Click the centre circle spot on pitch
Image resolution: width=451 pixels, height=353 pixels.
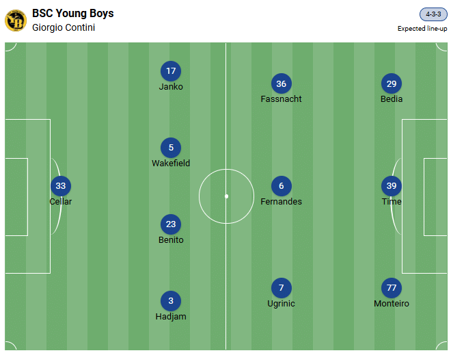[226, 196]
